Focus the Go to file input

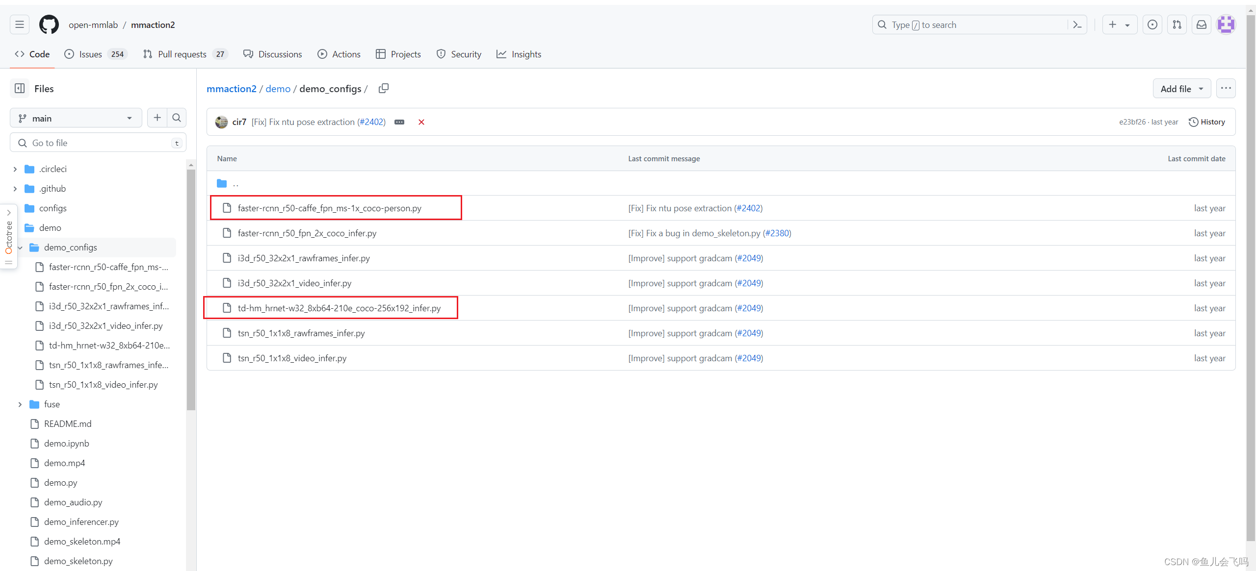[x=98, y=143]
